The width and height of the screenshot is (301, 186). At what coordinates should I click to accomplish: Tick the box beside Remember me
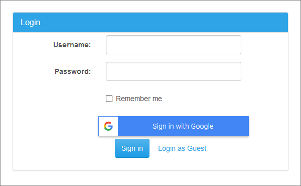[109, 99]
